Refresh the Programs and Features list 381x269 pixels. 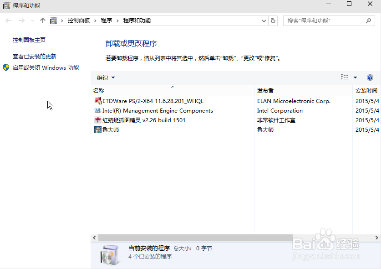[x=273, y=21]
